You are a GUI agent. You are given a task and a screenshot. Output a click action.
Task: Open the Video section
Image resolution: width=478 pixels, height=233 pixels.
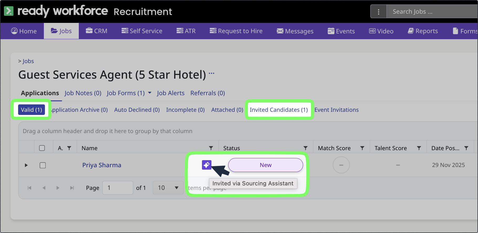381,31
